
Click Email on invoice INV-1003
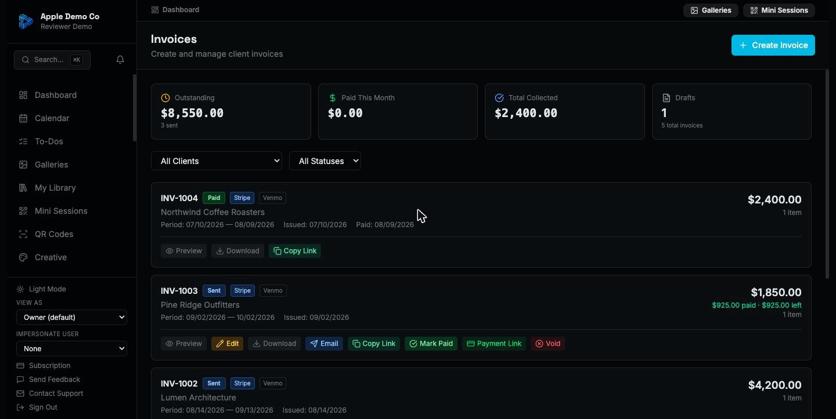point(324,344)
